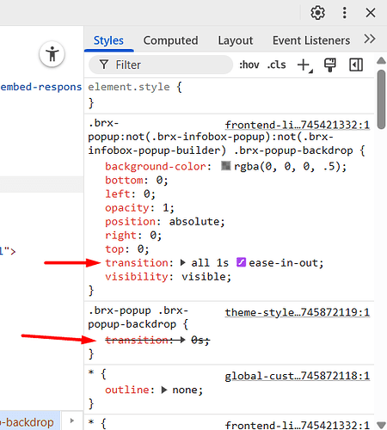Image resolution: width=387 pixels, height=430 pixels.
Task: Click the 'left' property name
Action: 118,194
